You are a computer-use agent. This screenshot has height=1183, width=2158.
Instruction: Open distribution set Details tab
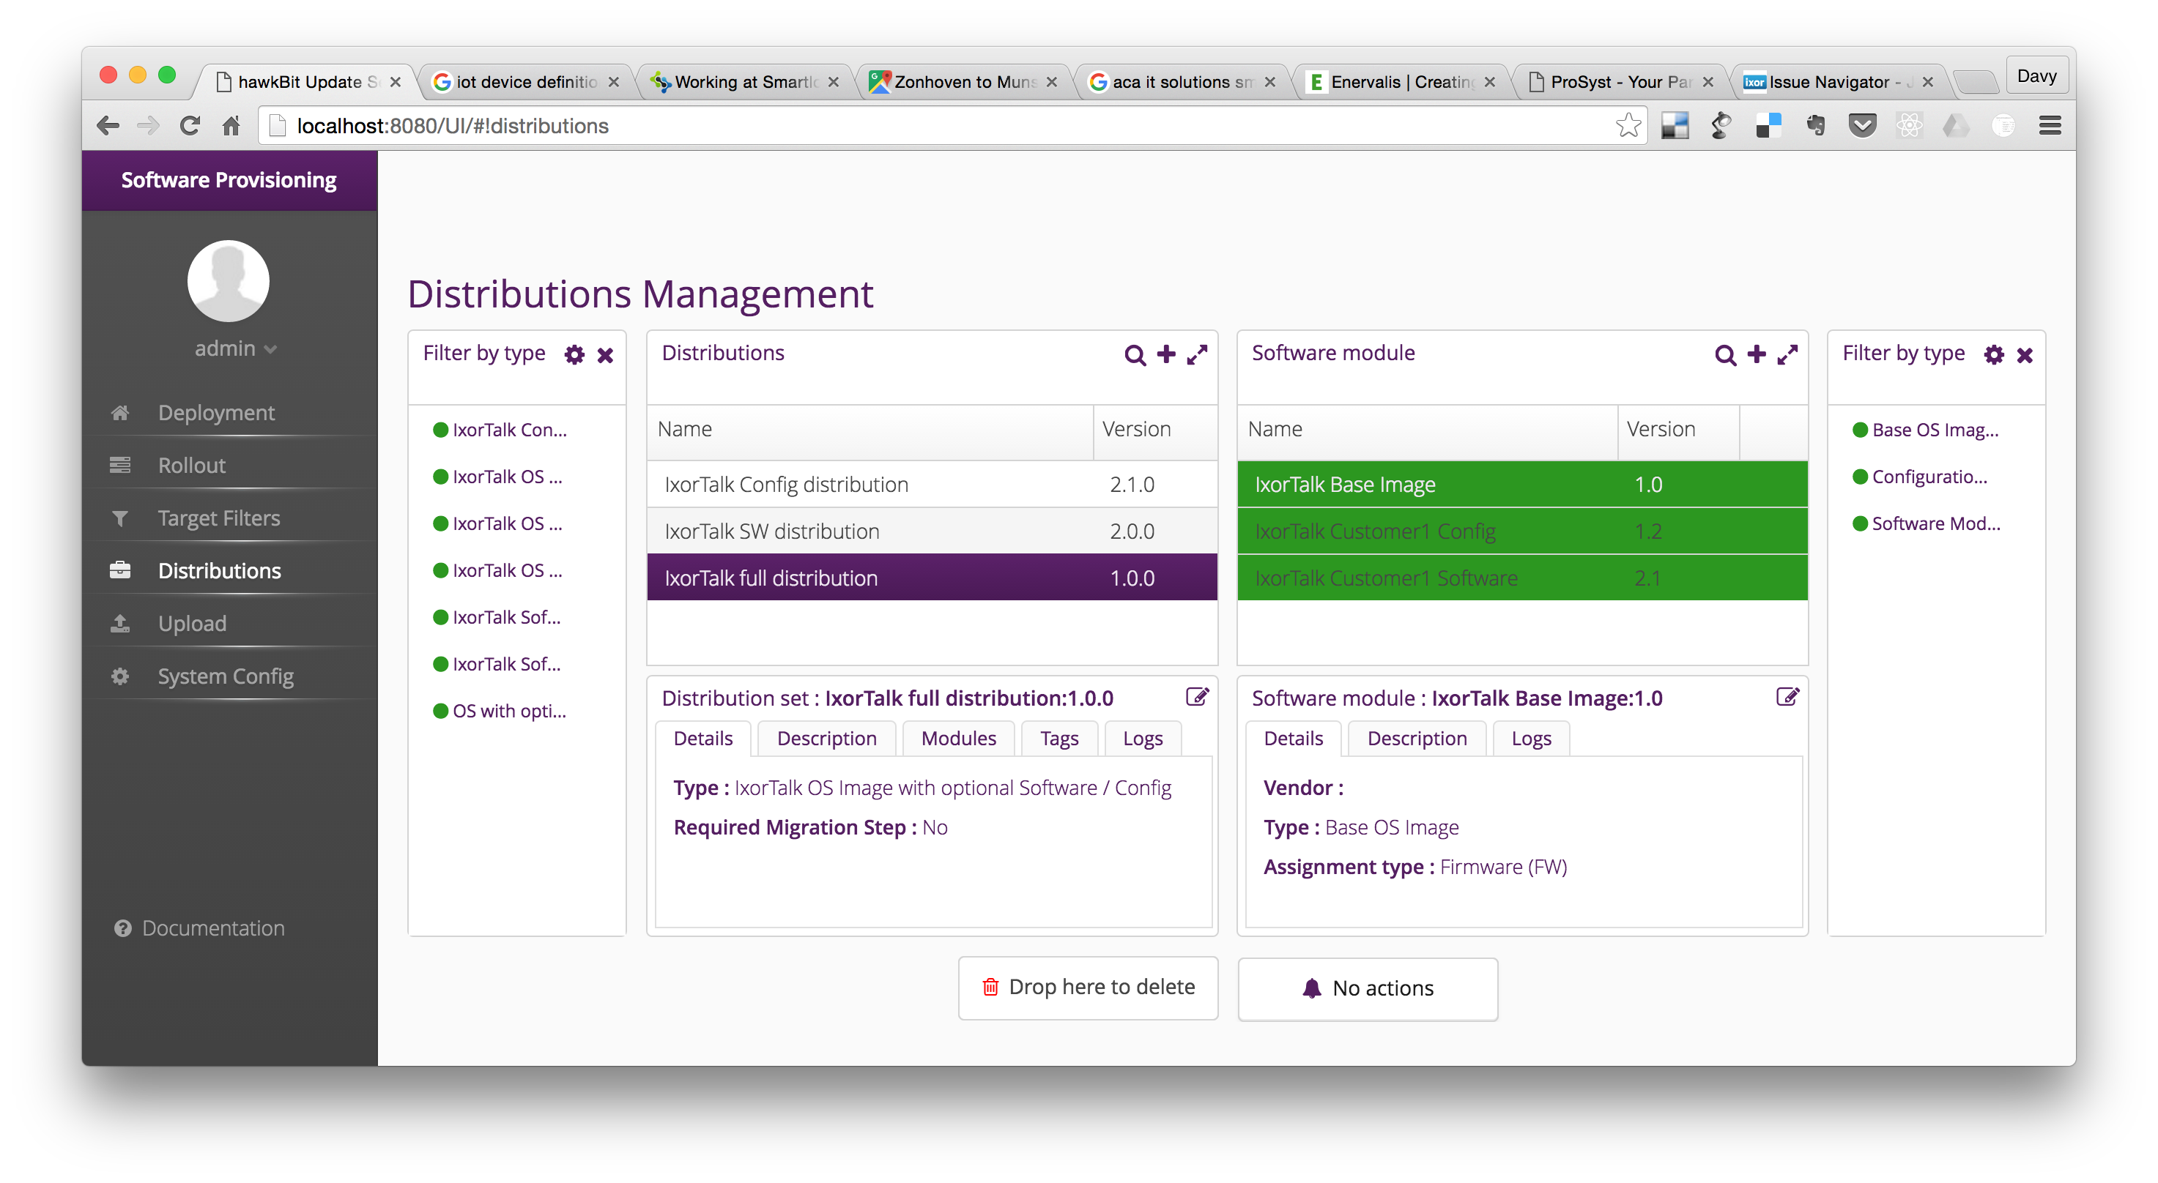(x=703, y=739)
